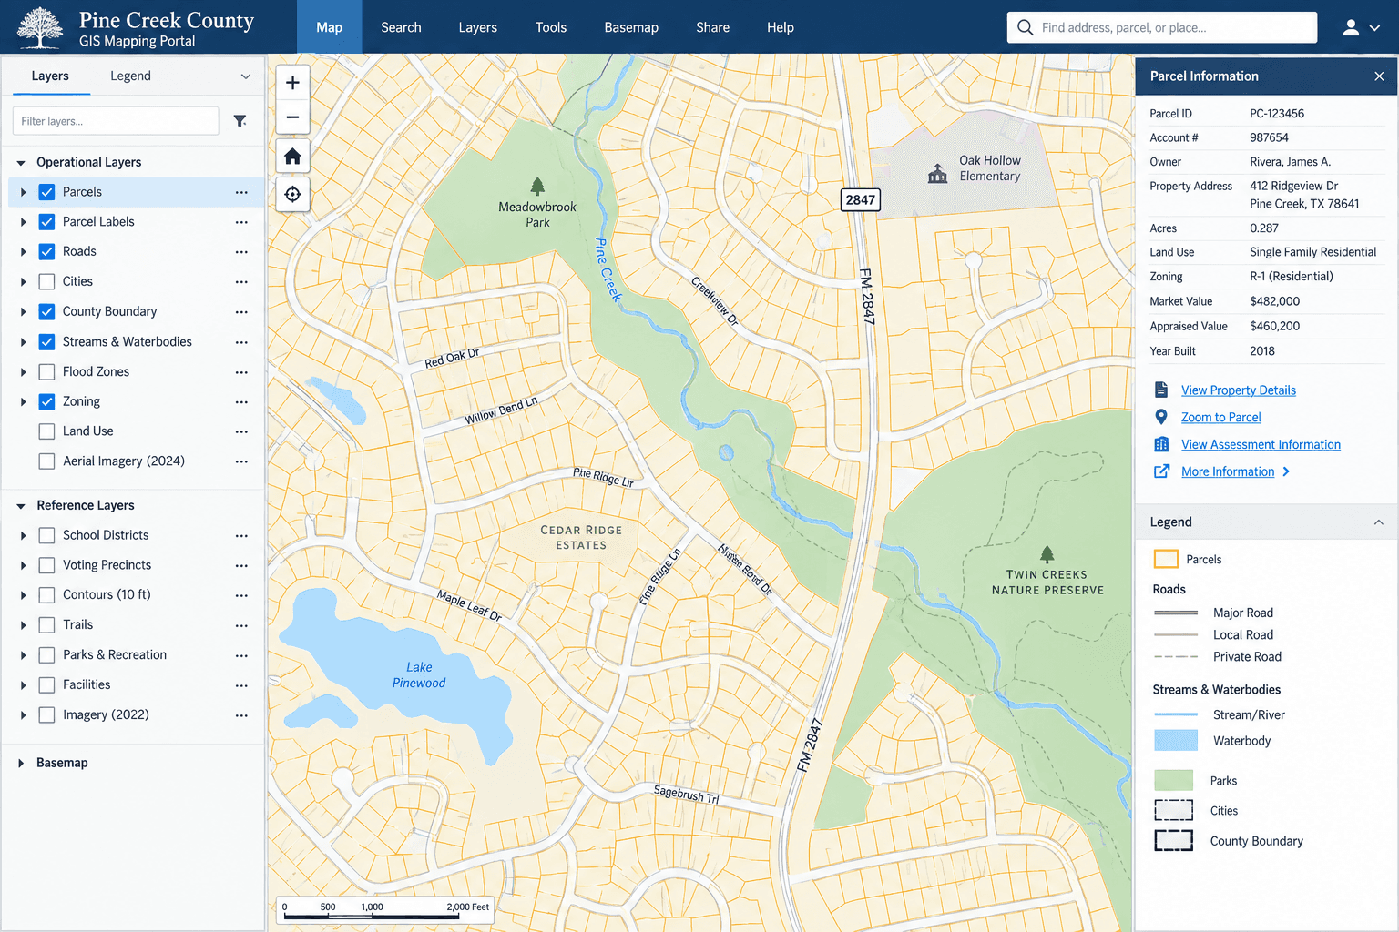Open options menu for County Boundary layer
The image size is (1399, 932).
click(x=241, y=312)
